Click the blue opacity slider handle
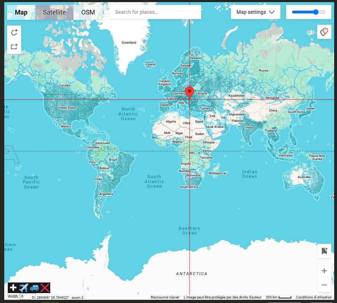 pos(316,12)
